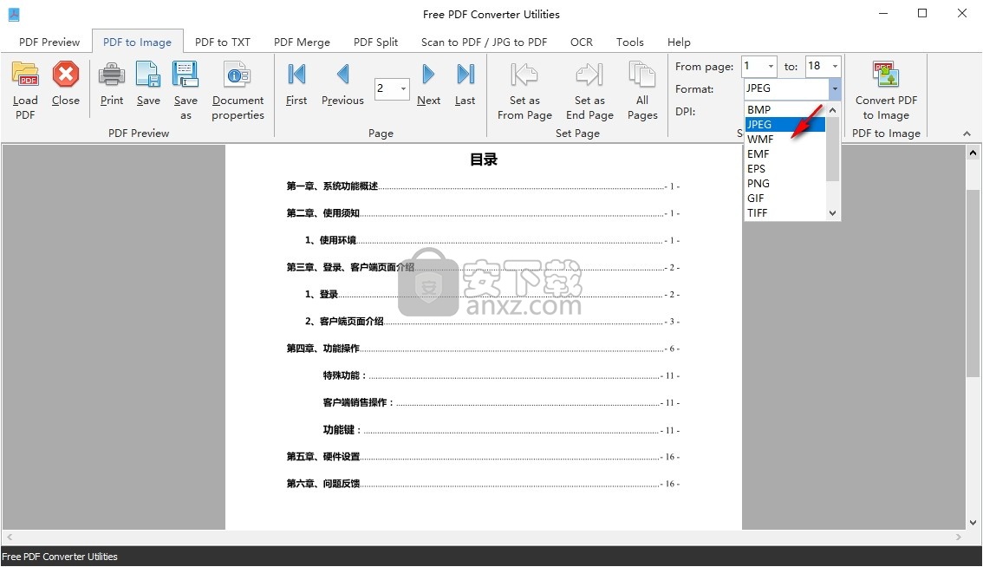Click document vertical scrollbar up arrow
Viewport: 983px width, 567px height.
pyautogui.click(x=973, y=153)
